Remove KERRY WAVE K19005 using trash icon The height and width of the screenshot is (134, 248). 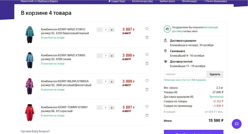click(147, 63)
